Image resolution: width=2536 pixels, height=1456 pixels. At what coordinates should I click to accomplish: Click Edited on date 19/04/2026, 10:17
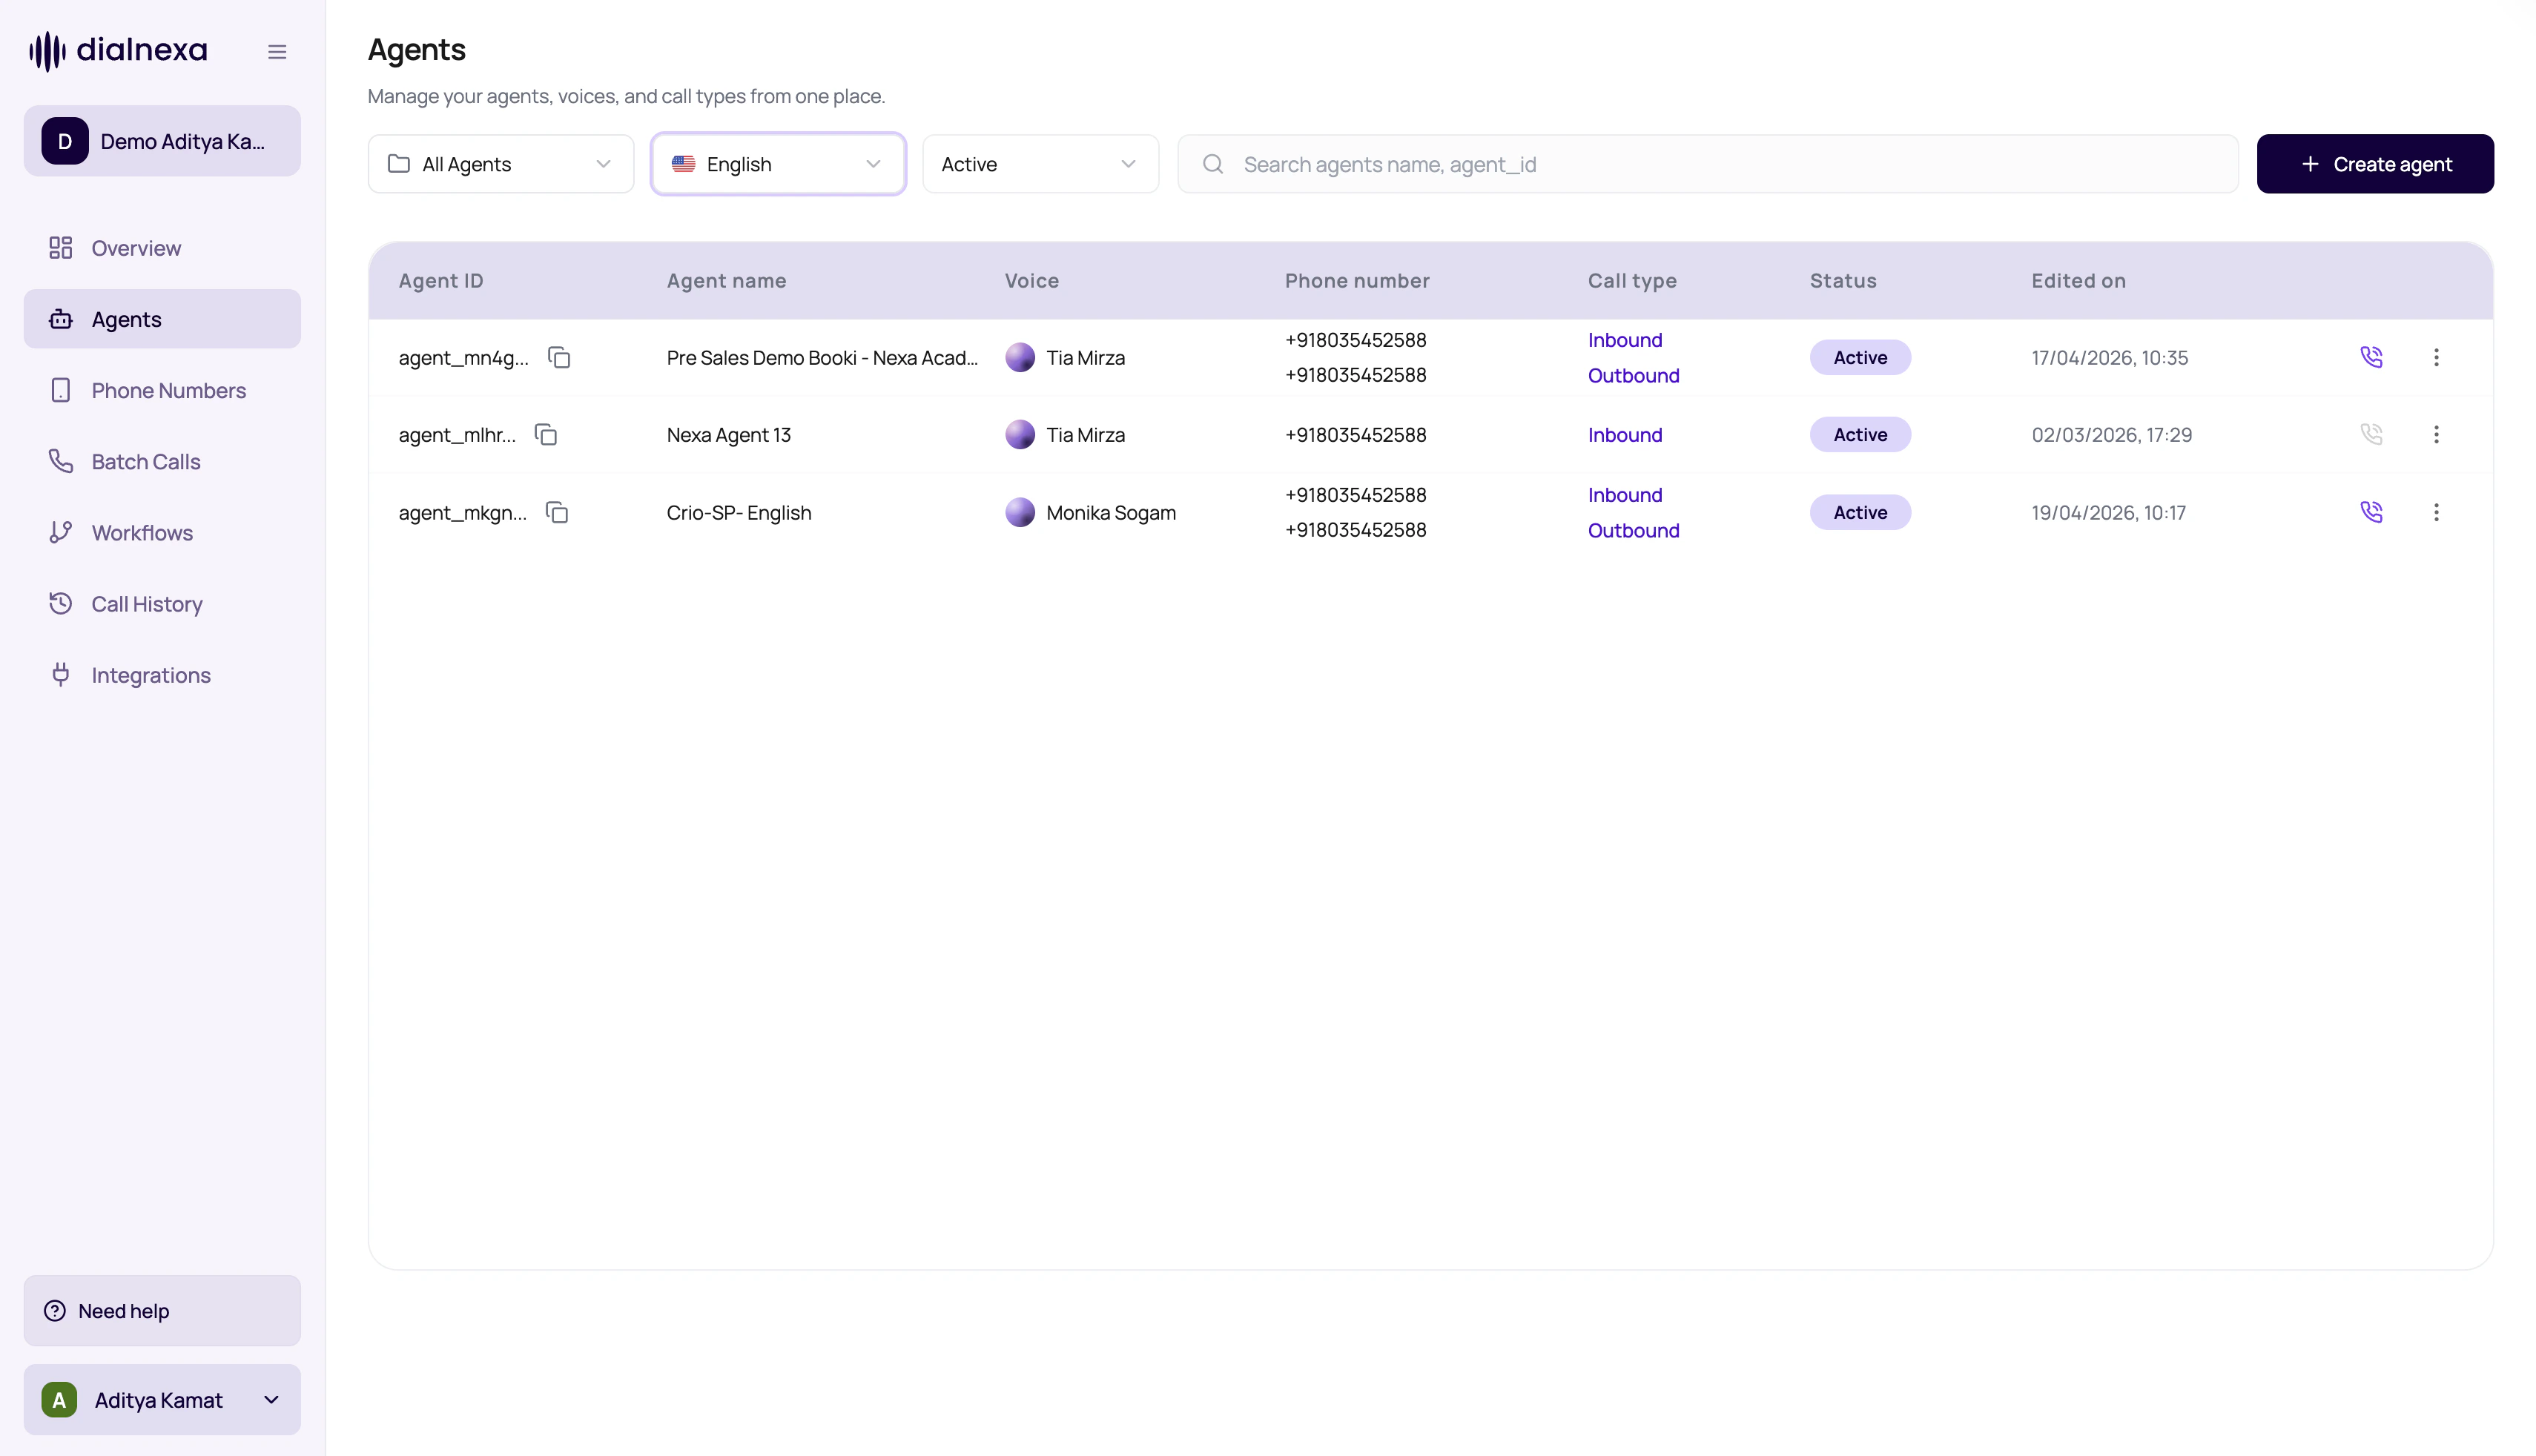(2109, 512)
